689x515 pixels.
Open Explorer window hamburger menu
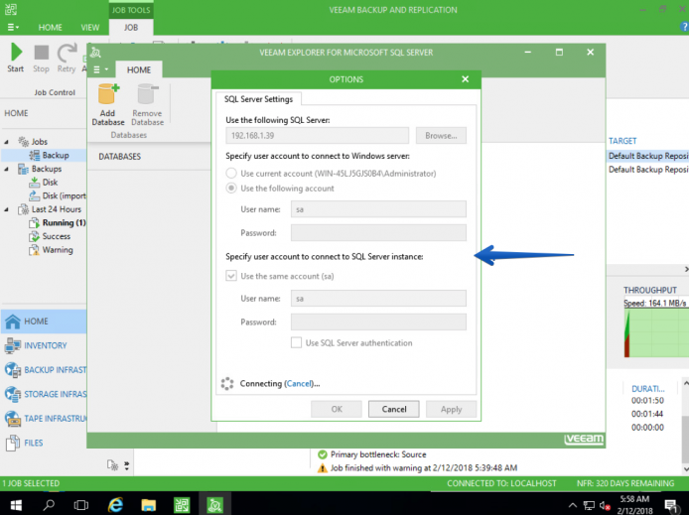click(100, 69)
